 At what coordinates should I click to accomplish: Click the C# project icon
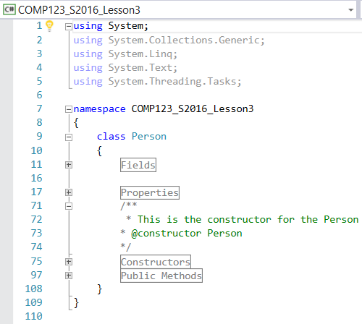click(x=9, y=10)
